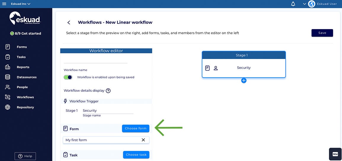342x161 pixels.
Task: Expand the Eskuad Inc organization dropdown
Action: [x=21, y=4]
